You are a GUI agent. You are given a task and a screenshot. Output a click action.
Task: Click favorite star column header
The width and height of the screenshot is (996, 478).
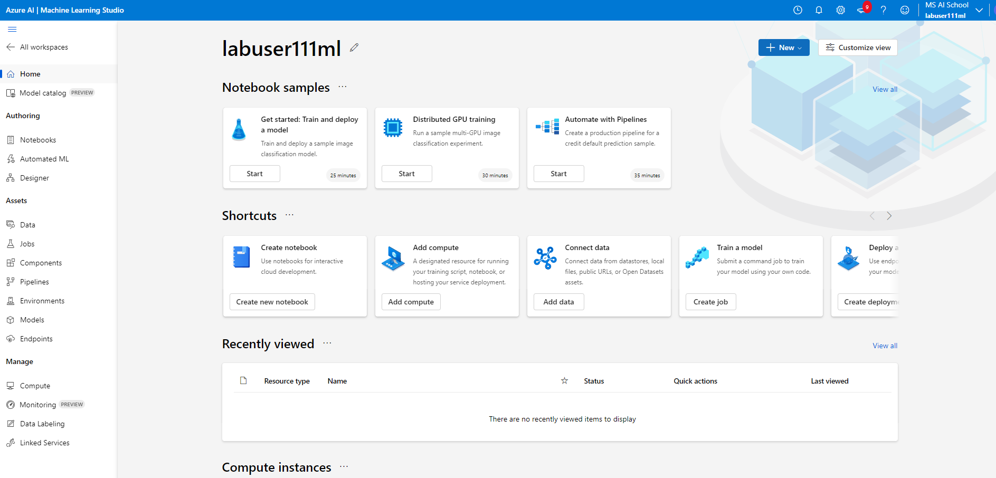tap(564, 380)
